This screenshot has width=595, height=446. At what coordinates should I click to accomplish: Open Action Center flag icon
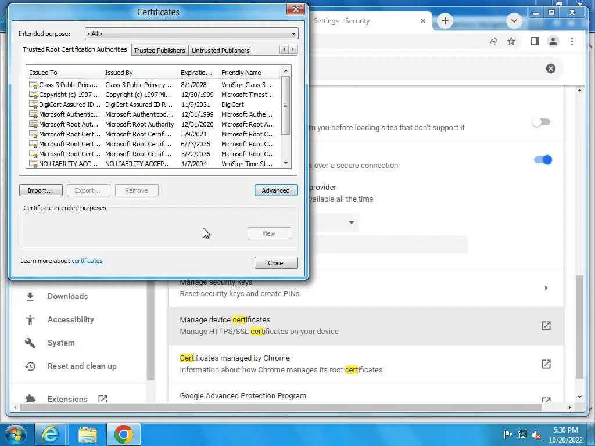(508, 434)
